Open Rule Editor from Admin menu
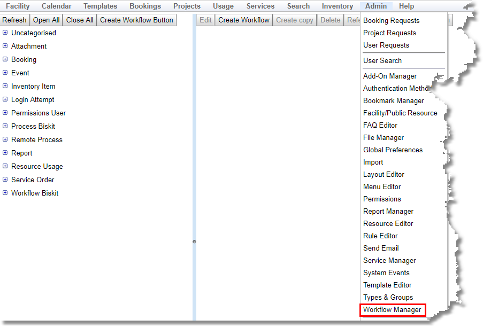The width and height of the screenshot is (483, 327). pyautogui.click(x=380, y=236)
